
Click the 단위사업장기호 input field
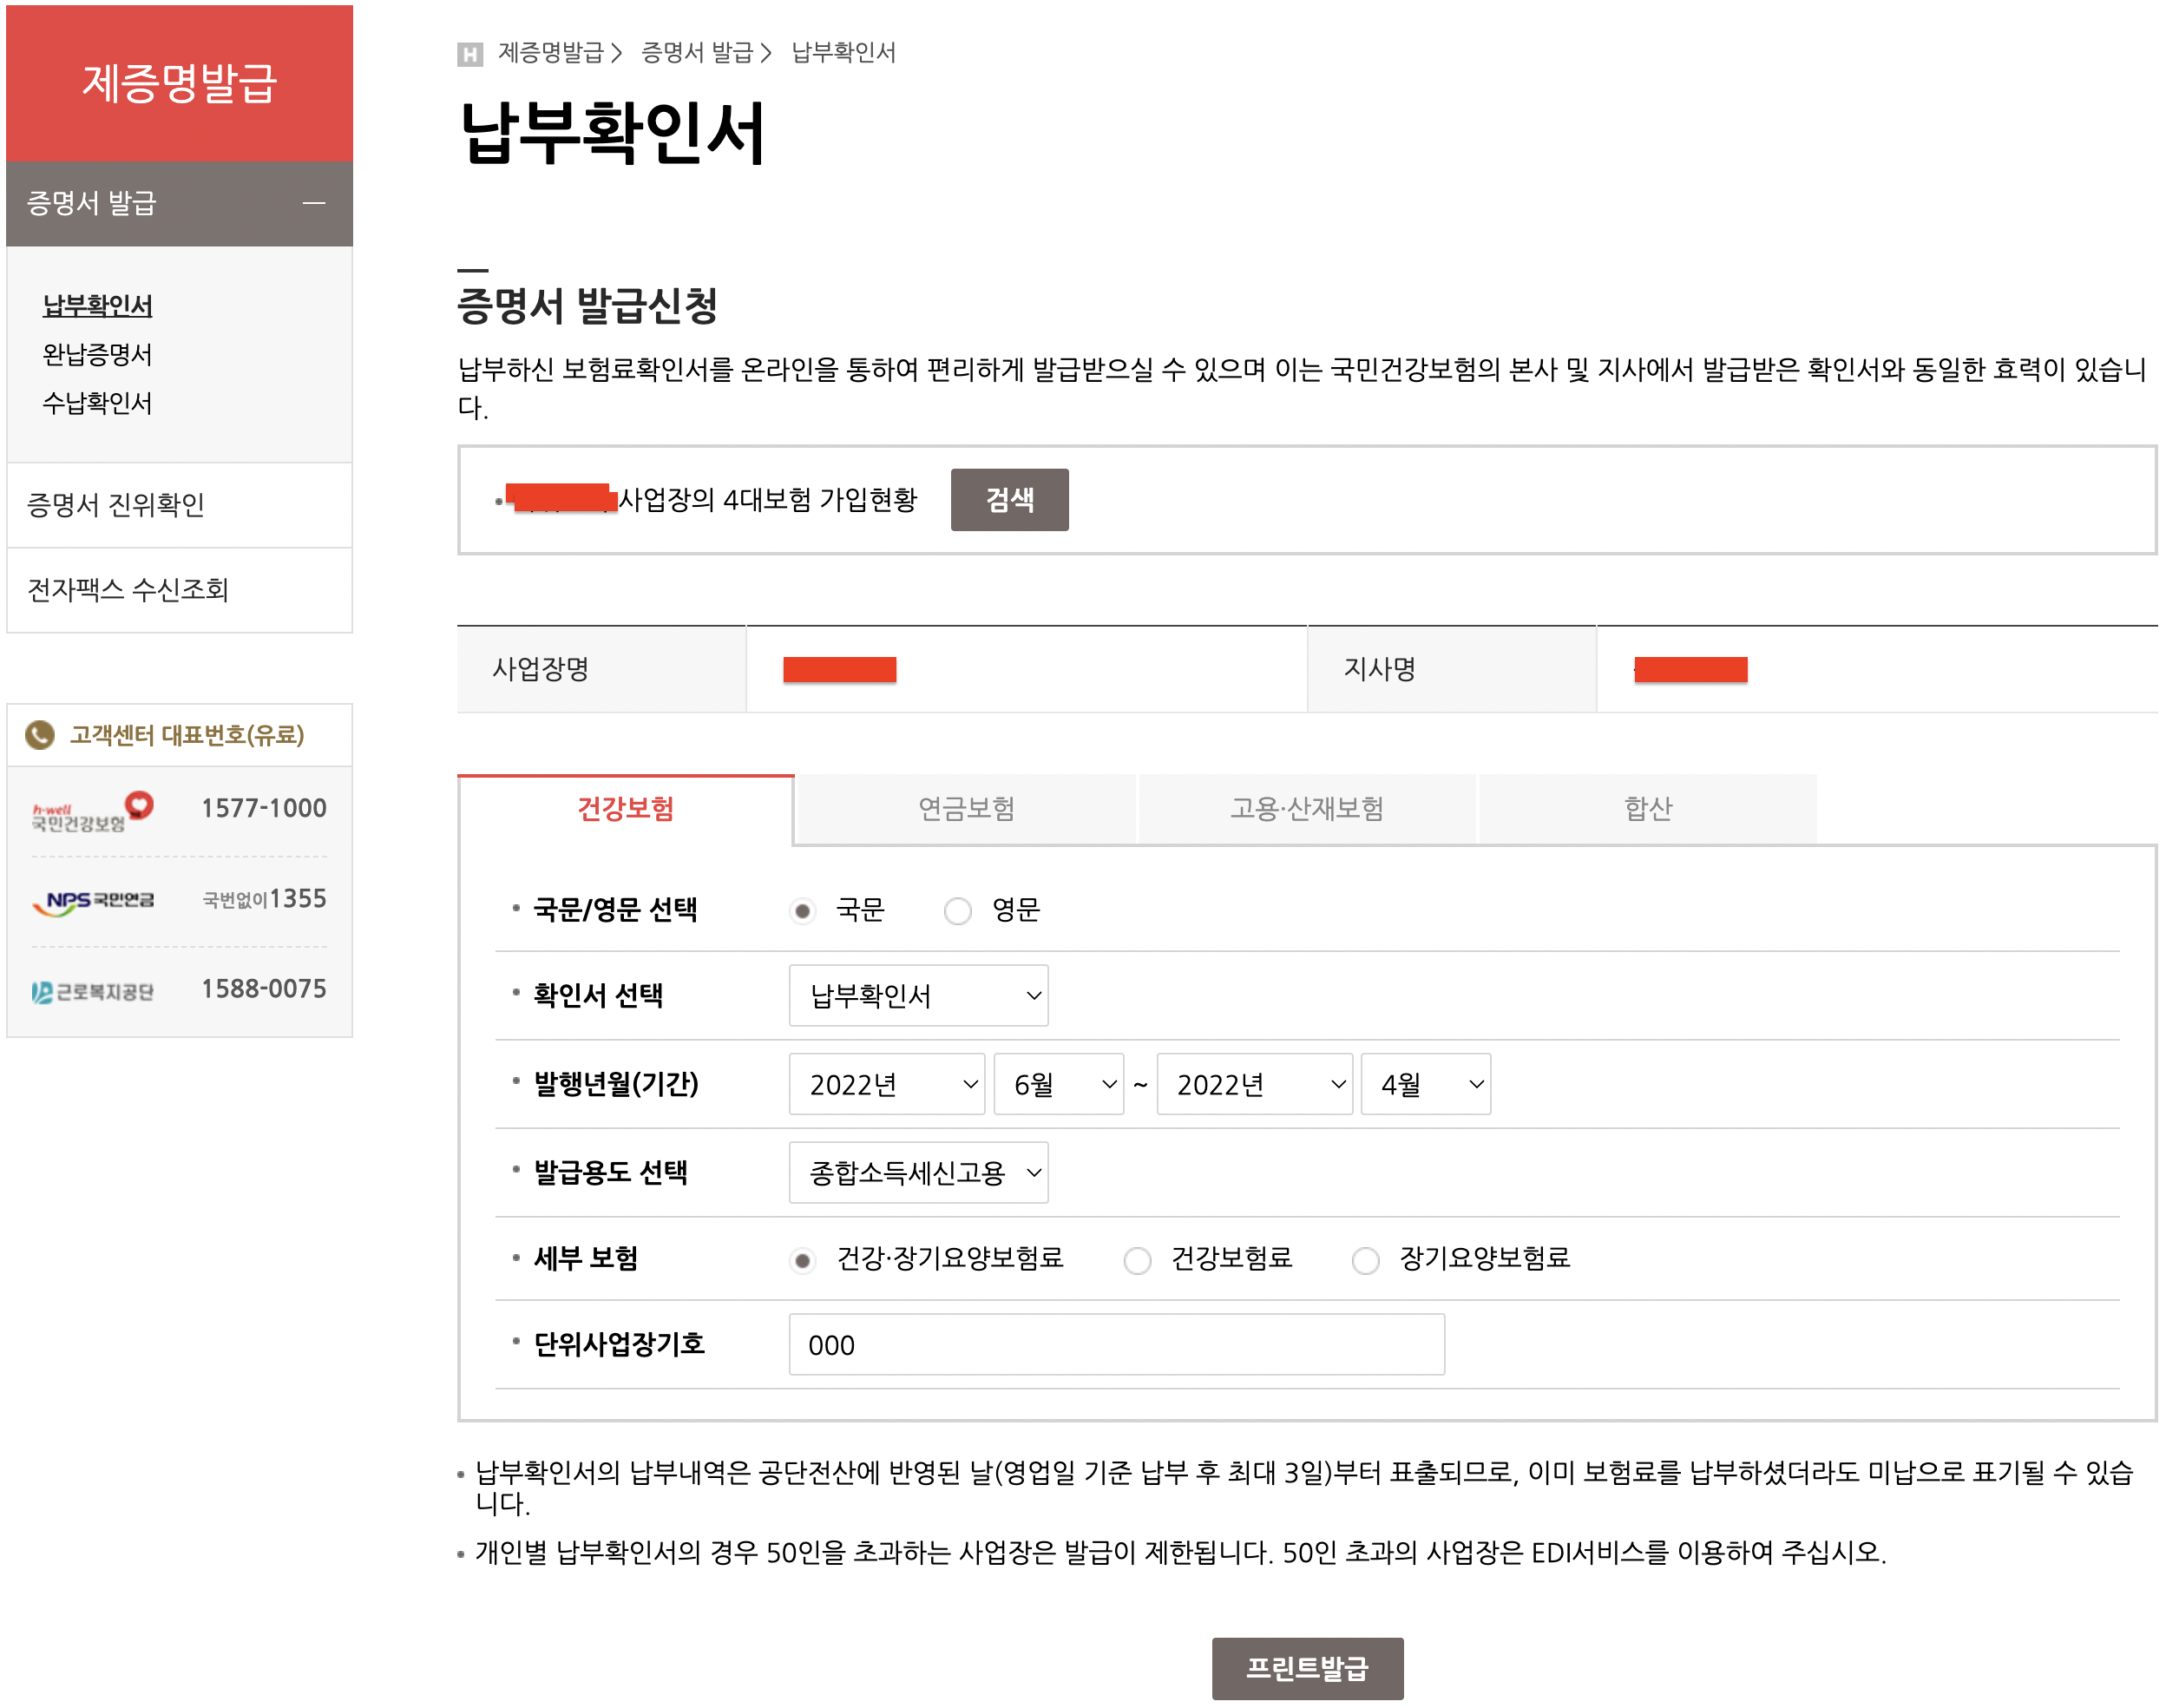tap(1115, 1344)
